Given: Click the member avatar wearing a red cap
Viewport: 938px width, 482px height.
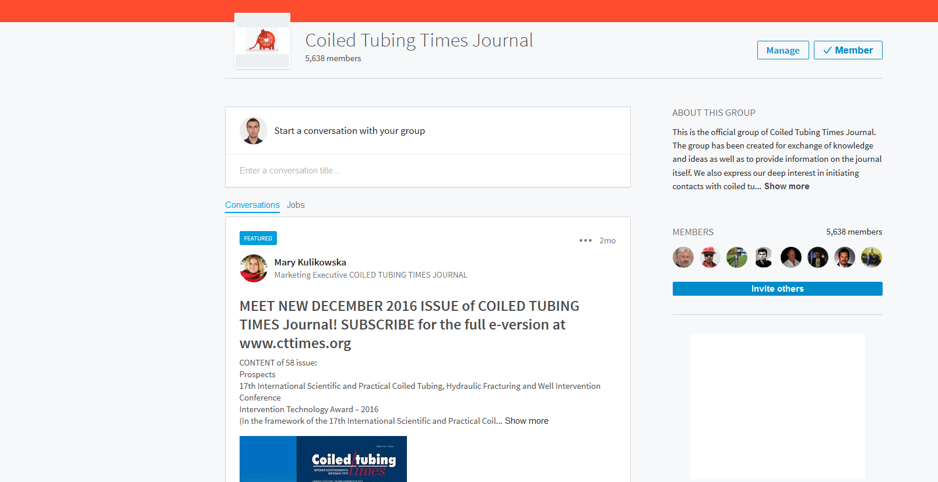Looking at the screenshot, I should coord(710,257).
